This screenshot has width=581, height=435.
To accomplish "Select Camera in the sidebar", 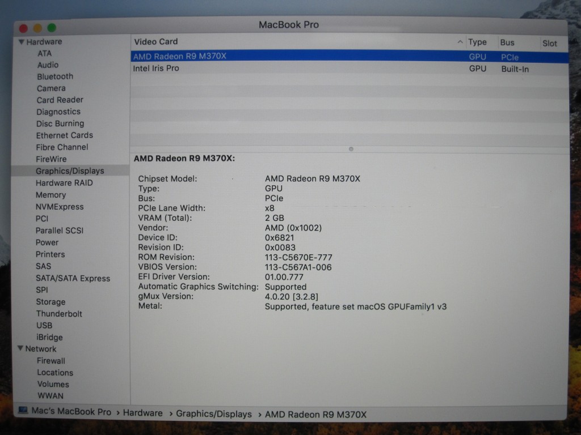I will (x=51, y=88).
